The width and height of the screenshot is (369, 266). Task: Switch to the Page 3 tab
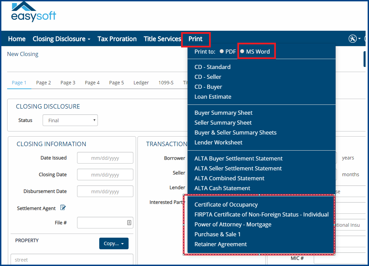(x=68, y=83)
